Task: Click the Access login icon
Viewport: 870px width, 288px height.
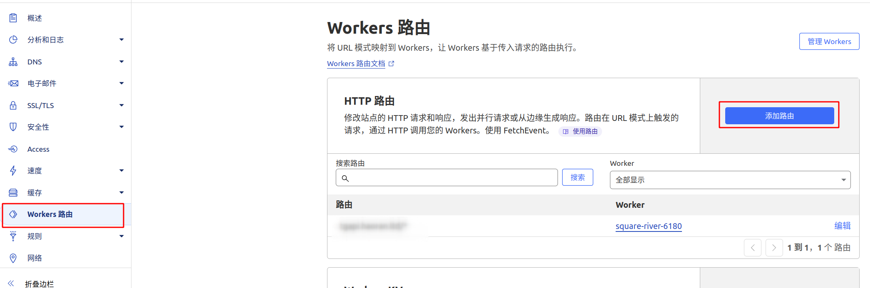Action: click(x=13, y=149)
